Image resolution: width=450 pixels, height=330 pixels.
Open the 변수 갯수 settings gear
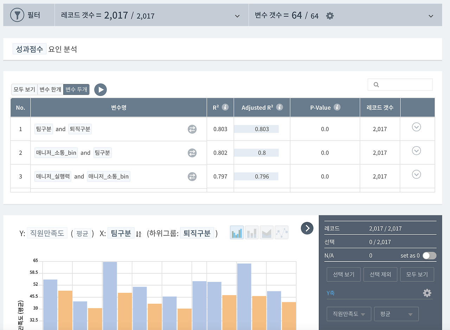(x=330, y=15)
